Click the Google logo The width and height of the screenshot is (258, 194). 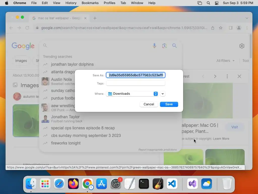click(x=23, y=46)
